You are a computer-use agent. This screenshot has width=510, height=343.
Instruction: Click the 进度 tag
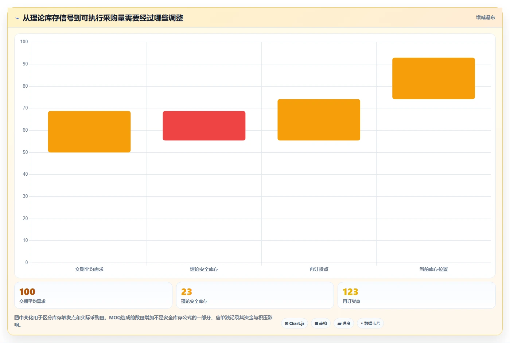pyautogui.click(x=344, y=323)
